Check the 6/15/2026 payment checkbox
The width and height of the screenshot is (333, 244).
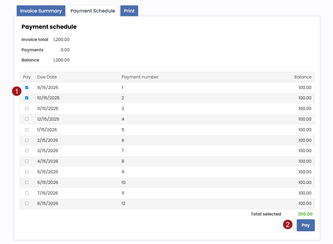coord(27,182)
